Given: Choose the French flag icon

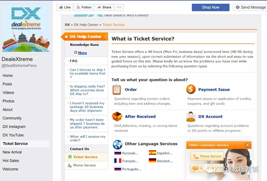Looking at the screenshot, I should click(117, 161).
